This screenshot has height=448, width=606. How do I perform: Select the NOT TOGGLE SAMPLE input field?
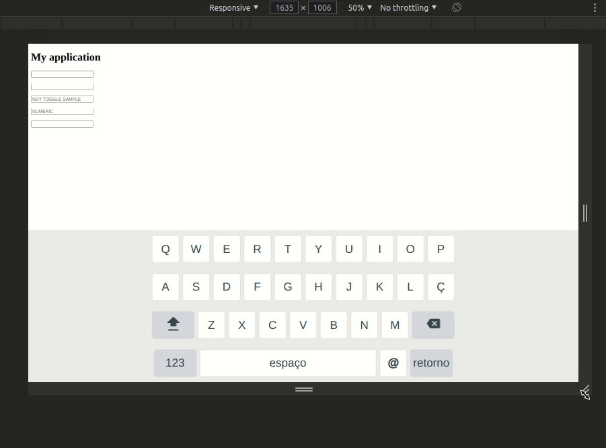tap(62, 99)
